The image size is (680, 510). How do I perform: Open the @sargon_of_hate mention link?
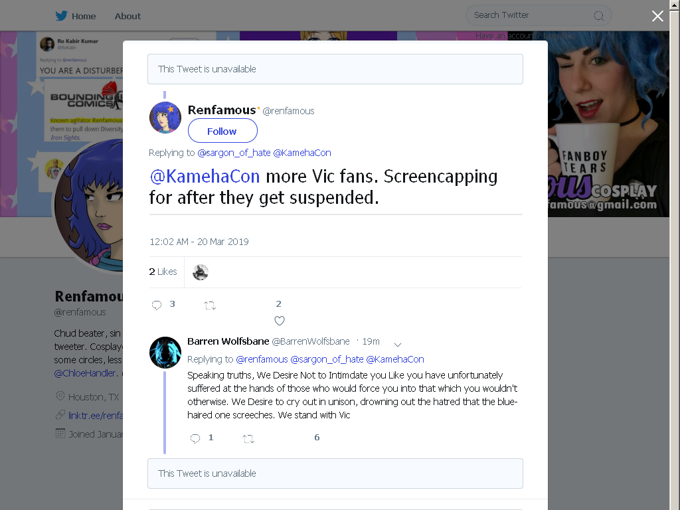[234, 153]
